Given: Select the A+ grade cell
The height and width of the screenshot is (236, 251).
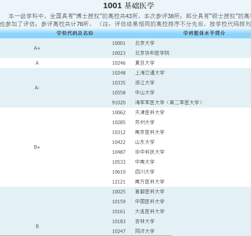Looking at the screenshot, I should coord(37,48).
